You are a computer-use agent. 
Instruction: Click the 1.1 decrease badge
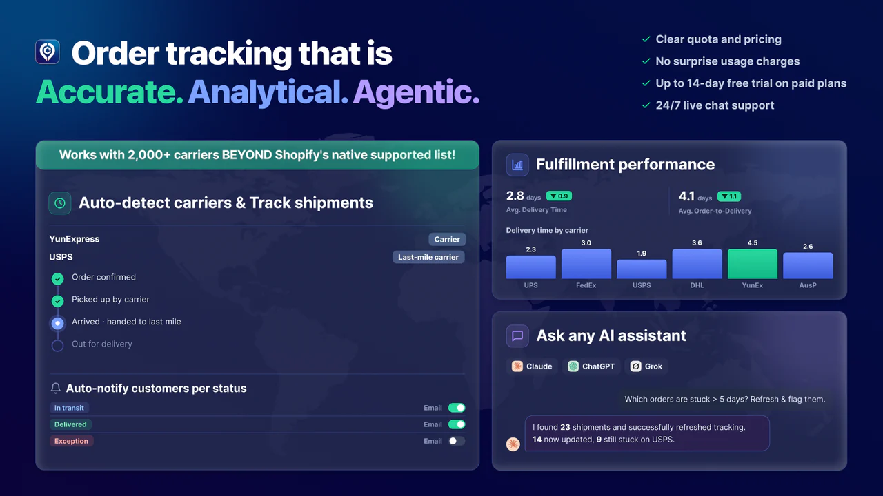tap(729, 196)
